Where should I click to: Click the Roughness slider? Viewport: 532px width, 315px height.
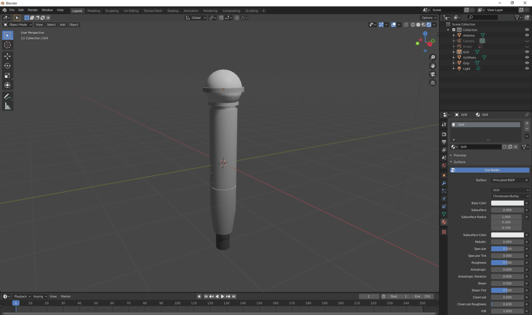[507, 263]
